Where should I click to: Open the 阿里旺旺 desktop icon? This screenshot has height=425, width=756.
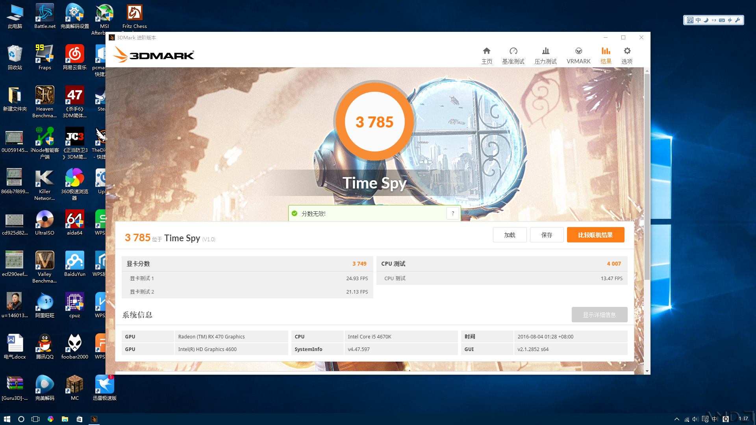pos(45,306)
